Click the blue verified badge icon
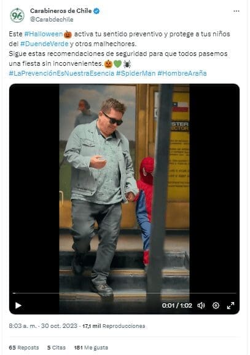 tap(96, 11)
